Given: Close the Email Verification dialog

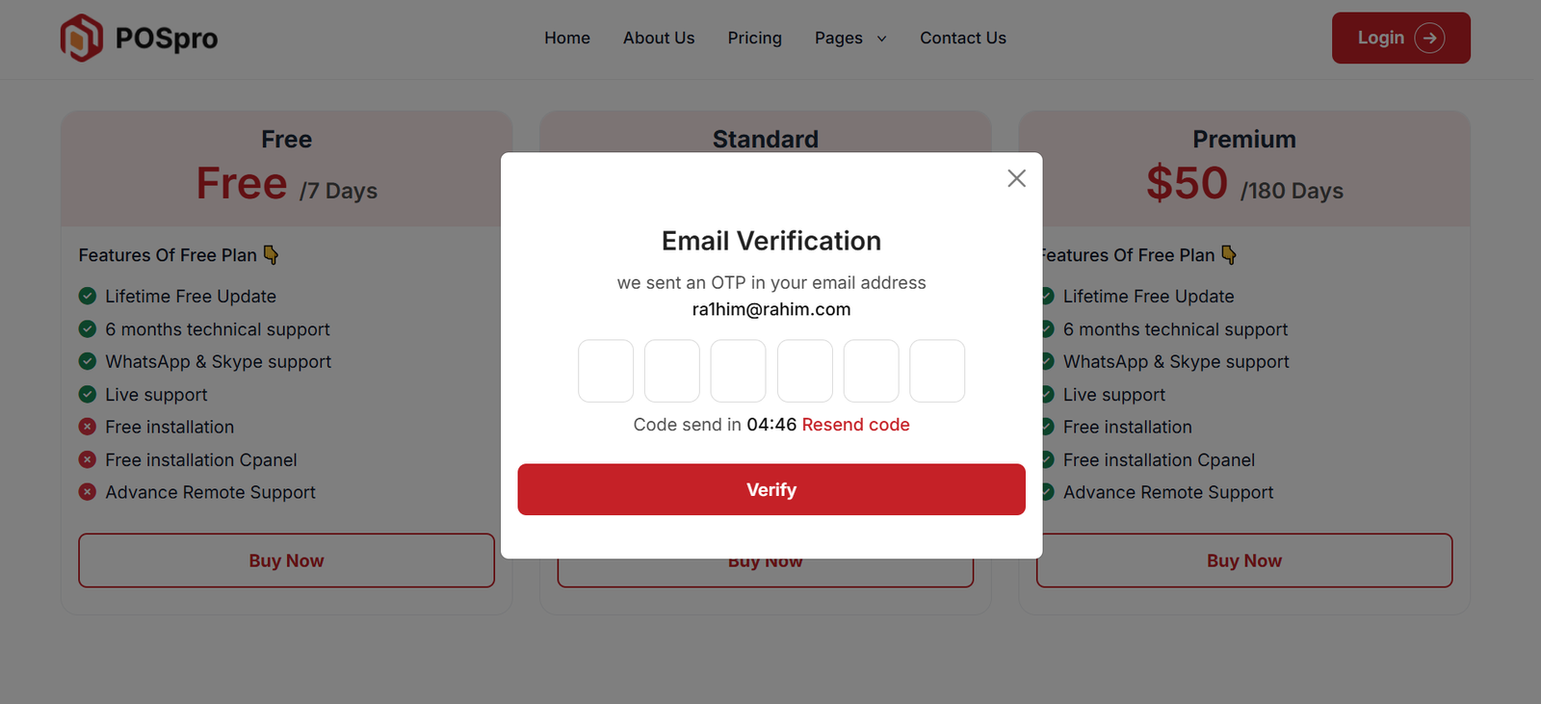Looking at the screenshot, I should 1016,178.
